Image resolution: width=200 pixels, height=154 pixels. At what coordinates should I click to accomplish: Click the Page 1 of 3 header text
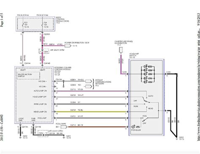[x=2, y=20]
